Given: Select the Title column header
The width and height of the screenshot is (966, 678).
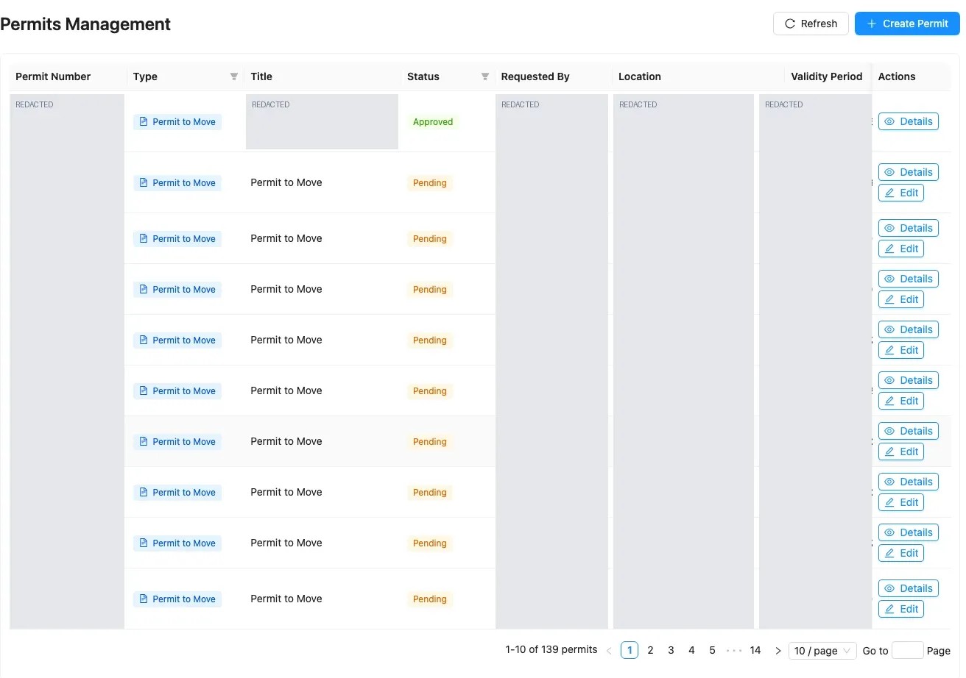Looking at the screenshot, I should [261, 76].
